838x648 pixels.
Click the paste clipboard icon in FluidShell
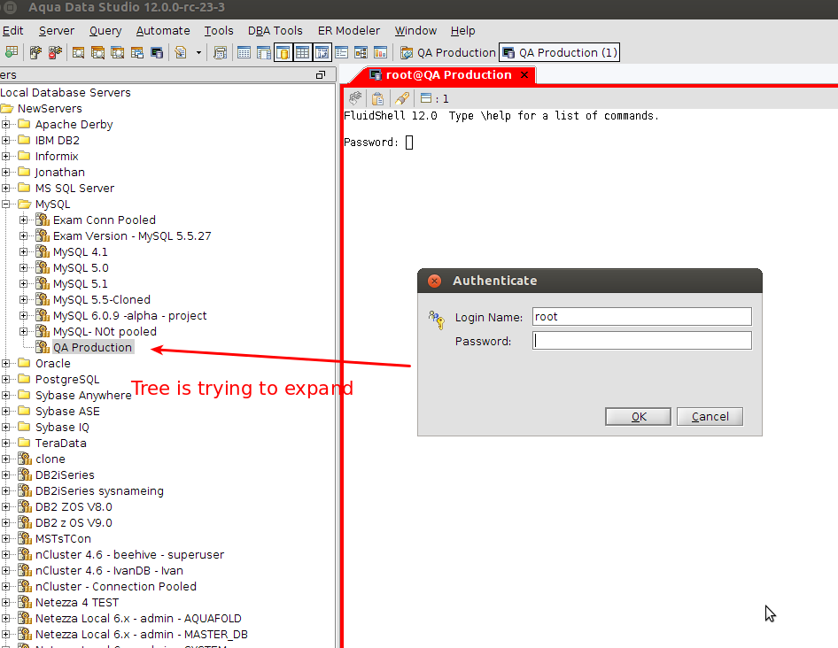point(378,98)
